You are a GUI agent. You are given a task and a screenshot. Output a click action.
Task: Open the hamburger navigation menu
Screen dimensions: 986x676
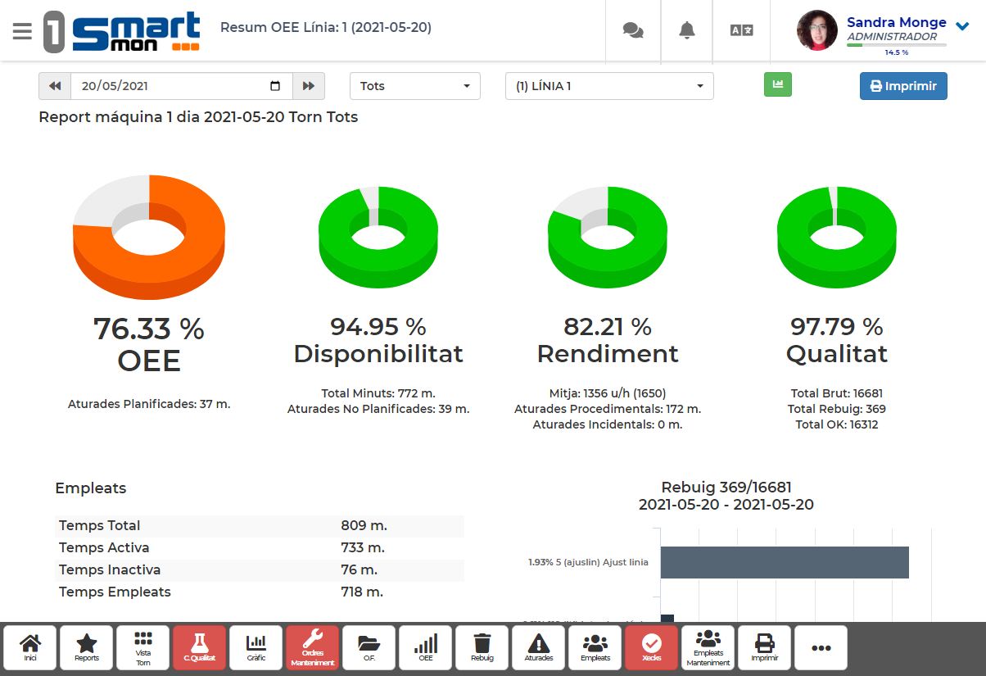click(x=22, y=30)
